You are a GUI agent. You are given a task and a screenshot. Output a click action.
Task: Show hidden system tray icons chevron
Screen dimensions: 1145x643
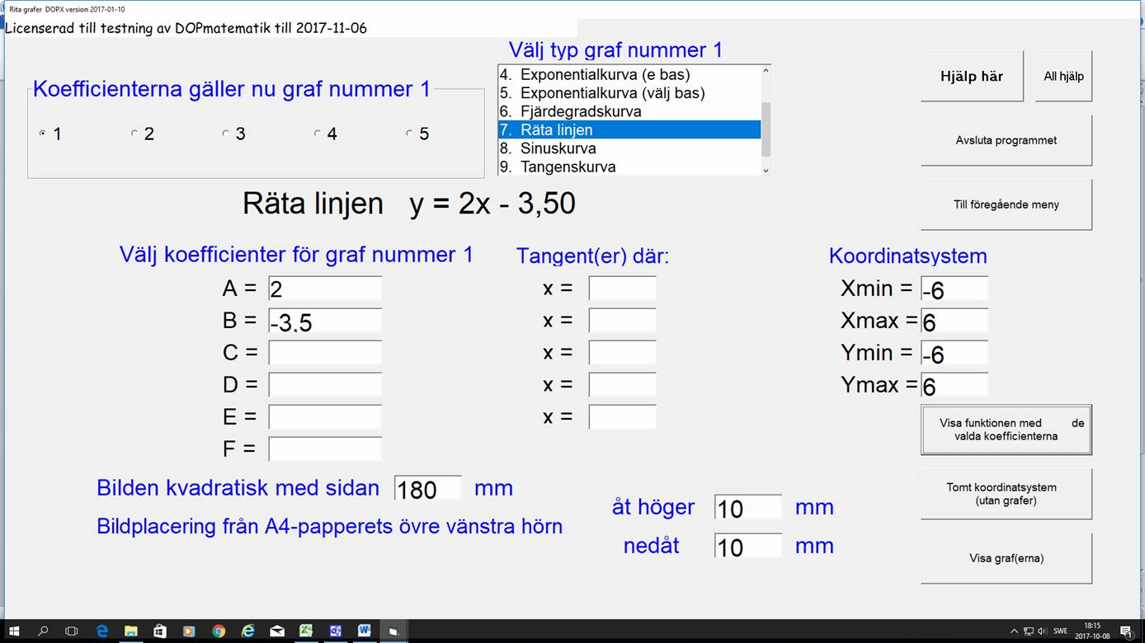[1014, 631]
